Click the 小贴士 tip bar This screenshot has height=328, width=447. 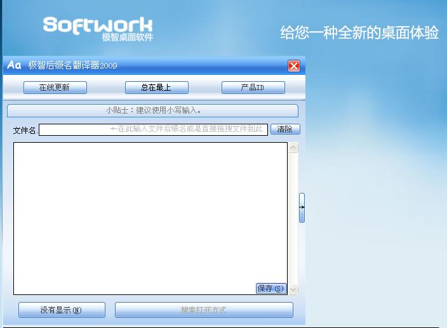[x=152, y=110]
